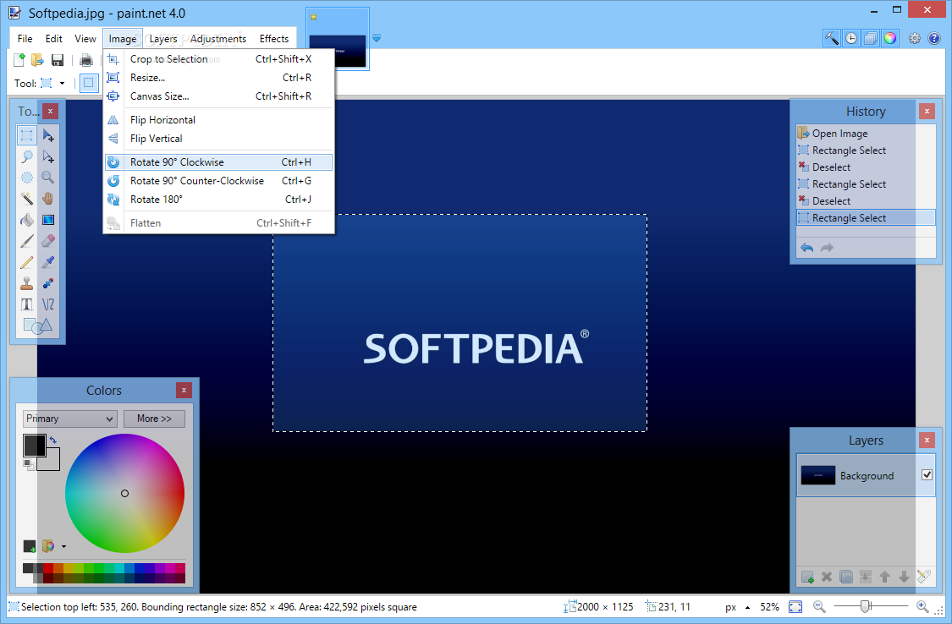Screen dimensions: 952x624
Task: Open the Tool chooser dropdown arrow
Action: 62,83
